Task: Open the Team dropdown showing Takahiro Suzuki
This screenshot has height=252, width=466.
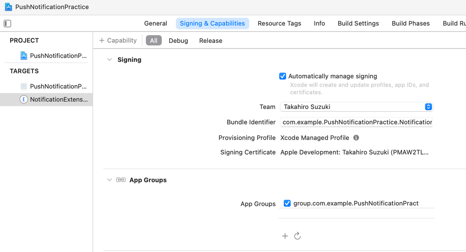Action: coord(356,107)
